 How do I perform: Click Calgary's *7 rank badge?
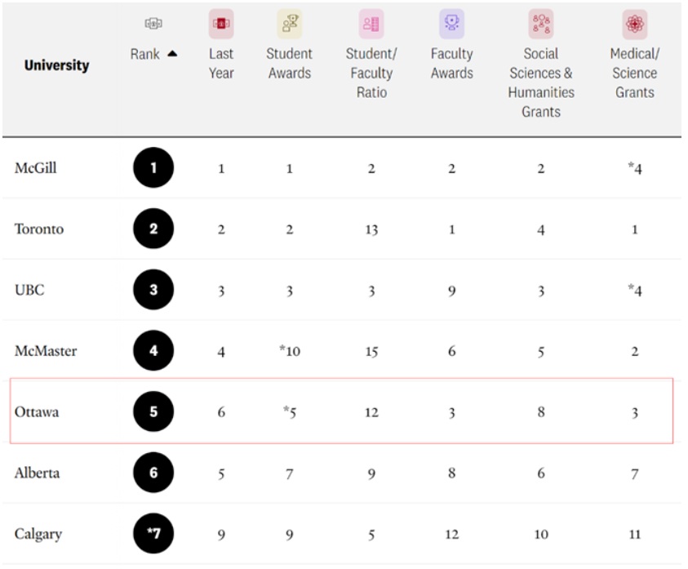153,535
